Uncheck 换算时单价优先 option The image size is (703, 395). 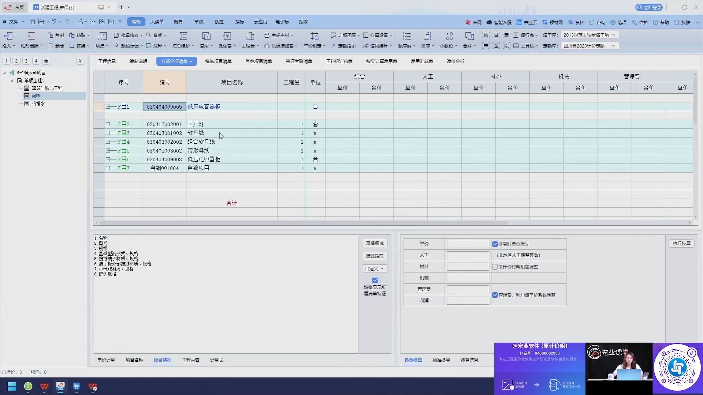tap(495, 244)
